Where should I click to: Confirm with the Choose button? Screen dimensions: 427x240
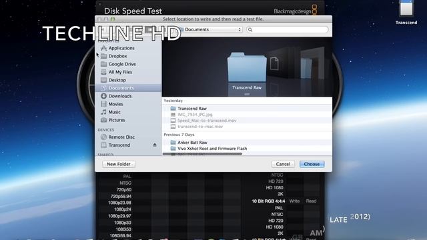pos(312,164)
